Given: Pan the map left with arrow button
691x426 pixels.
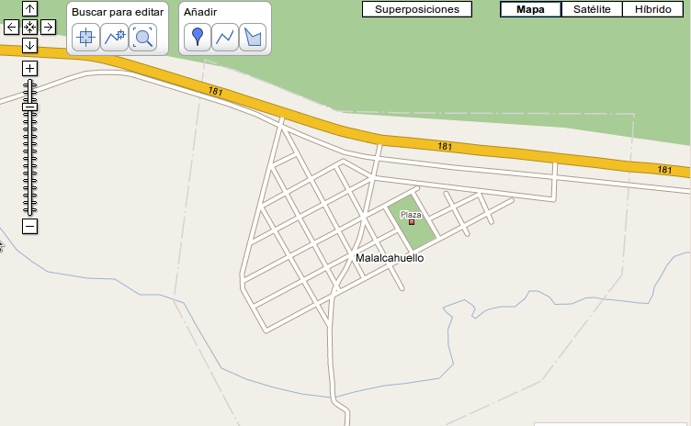Looking at the screenshot, I should [11, 28].
